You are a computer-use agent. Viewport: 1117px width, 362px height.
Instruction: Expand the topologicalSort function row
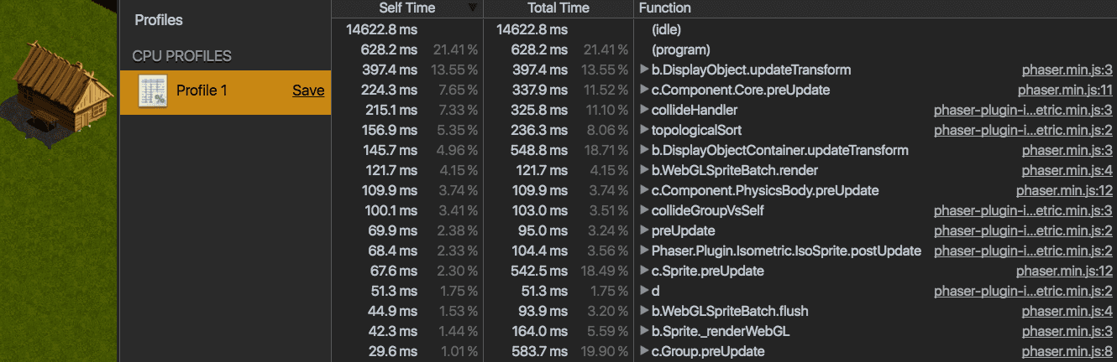tap(644, 130)
